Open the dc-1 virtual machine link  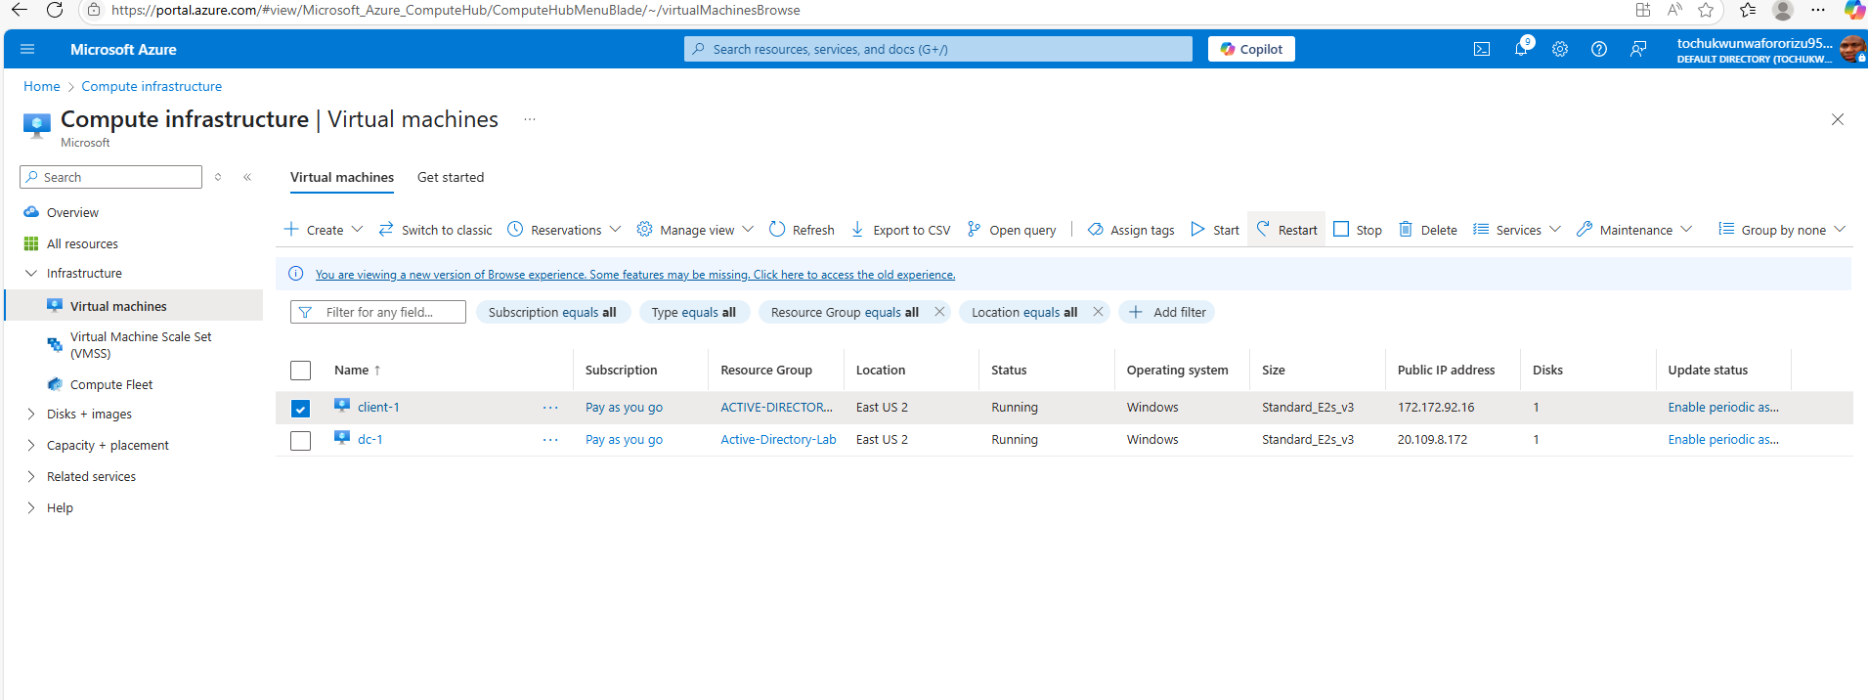click(370, 440)
